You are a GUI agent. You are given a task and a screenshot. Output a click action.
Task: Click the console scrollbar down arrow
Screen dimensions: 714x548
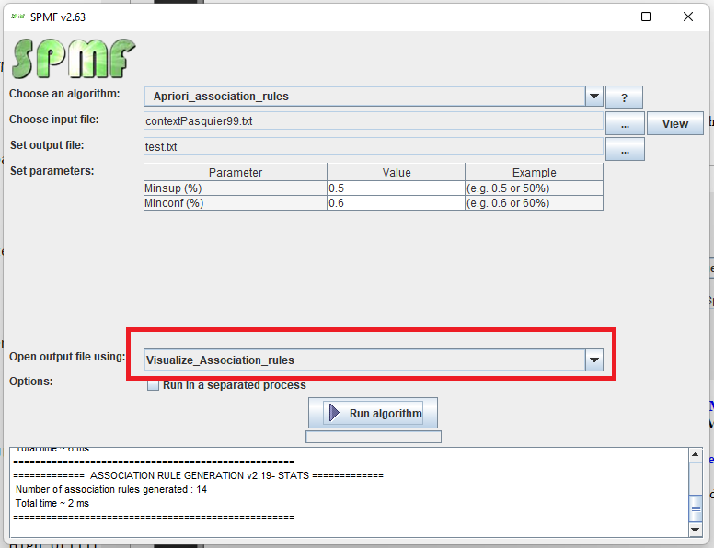point(696,530)
